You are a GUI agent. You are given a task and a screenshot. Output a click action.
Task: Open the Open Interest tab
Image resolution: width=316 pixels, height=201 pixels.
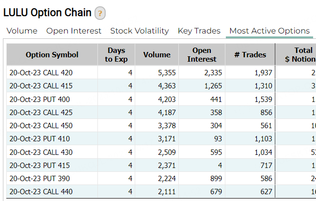(x=74, y=31)
